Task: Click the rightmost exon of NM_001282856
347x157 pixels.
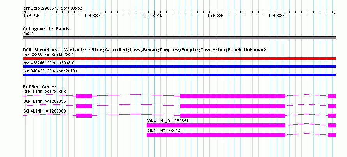Action: click(x=332, y=106)
